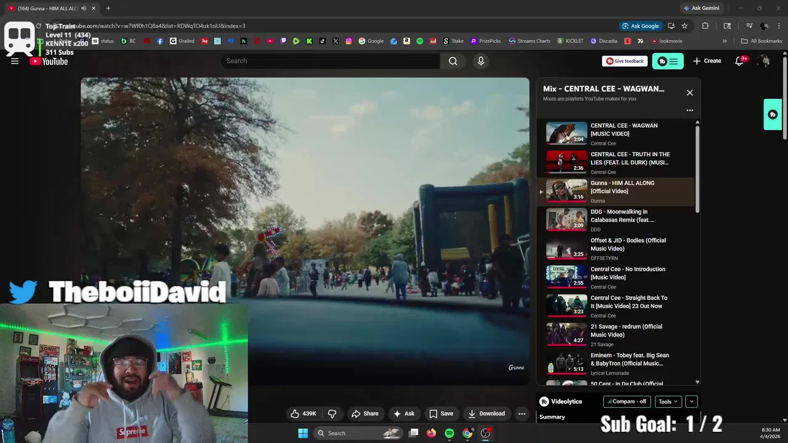
Task: Open the notifications bell
Action: (x=740, y=61)
